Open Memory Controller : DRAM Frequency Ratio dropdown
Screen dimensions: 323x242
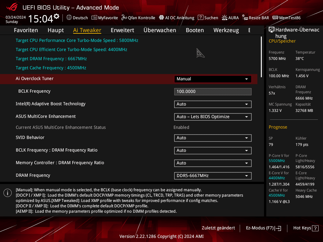pos(213,163)
